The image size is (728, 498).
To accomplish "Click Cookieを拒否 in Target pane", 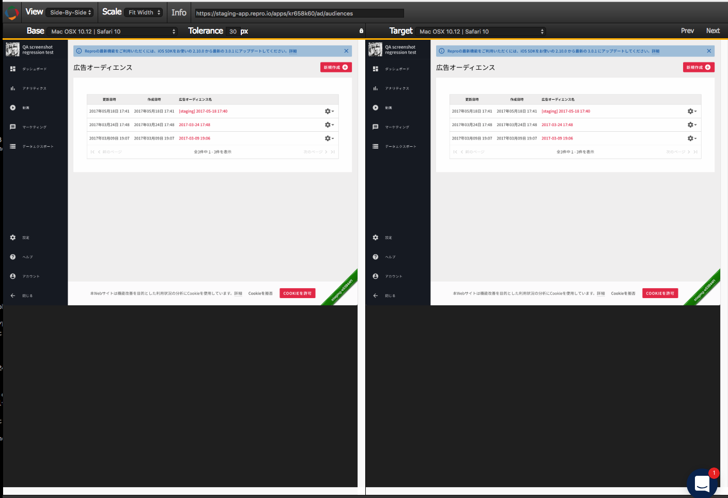I will pos(623,293).
